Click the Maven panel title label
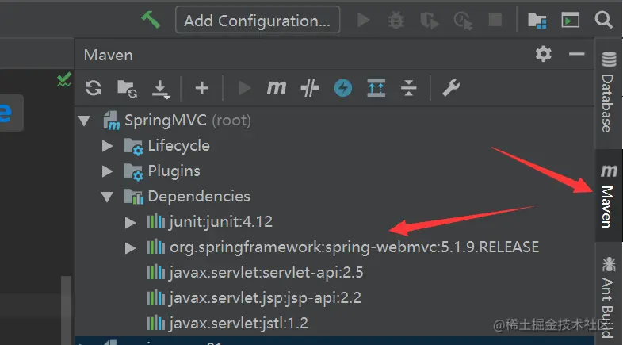The height and width of the screenshot is (345, 623). click(x=108, y=55)
